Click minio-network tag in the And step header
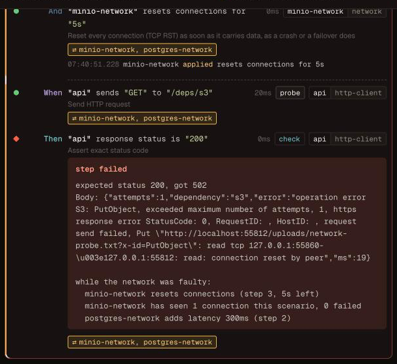 pos(316,12)
